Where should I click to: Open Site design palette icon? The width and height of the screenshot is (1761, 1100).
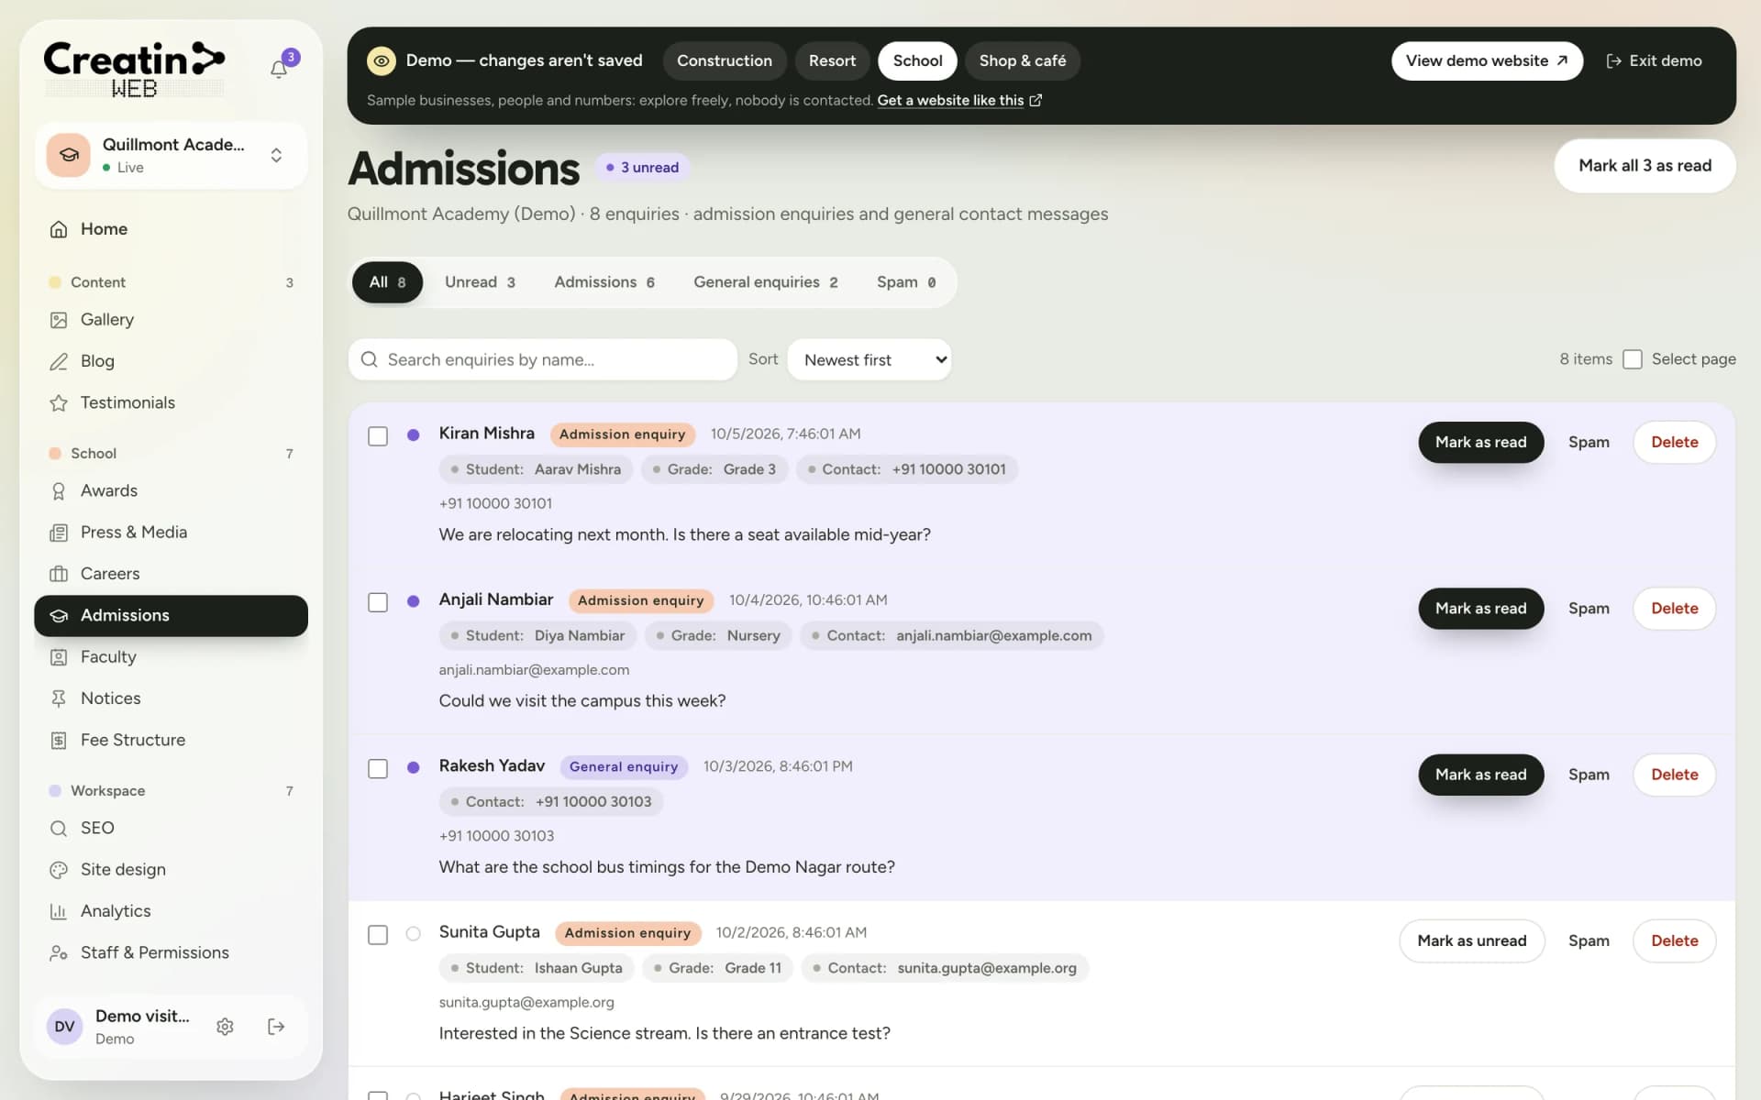click(59, 870)
